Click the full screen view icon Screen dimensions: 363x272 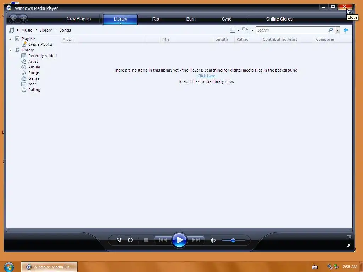[x=349, y=237]
